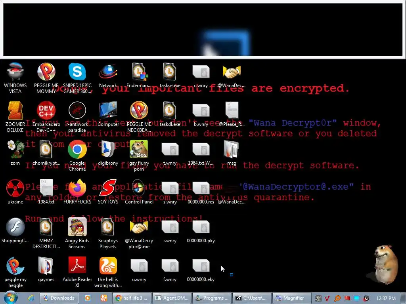The width and height of the screenshot is (406, 304).
Task: Open Programs... taskbar window
Action: coord(212,298)
